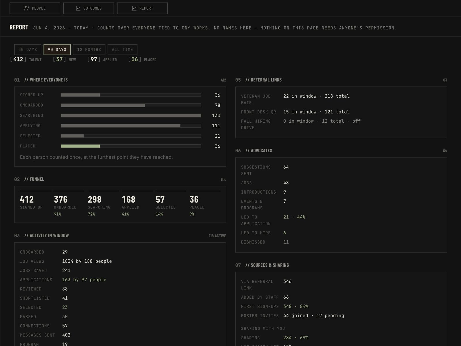This screenshot has width=461, height=346.
Task: Click the FUNNEL section heading
Action: pyautogui.click(x=34, y=179)
